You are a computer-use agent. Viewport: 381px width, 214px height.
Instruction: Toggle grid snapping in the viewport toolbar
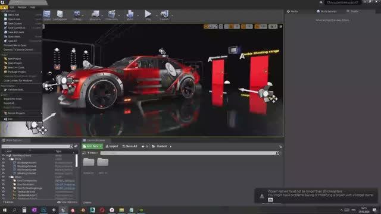click(232, 27)
